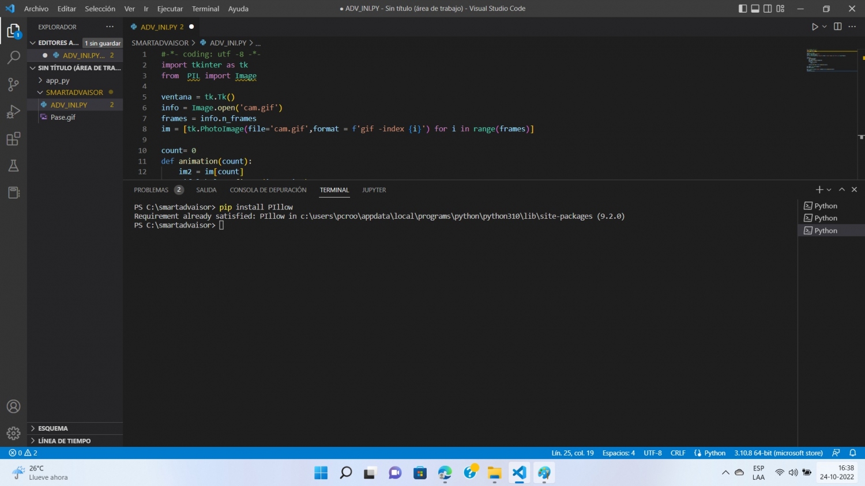Open the Manage settings gear
The image size is (865, 486).
(x=13, y=433)
